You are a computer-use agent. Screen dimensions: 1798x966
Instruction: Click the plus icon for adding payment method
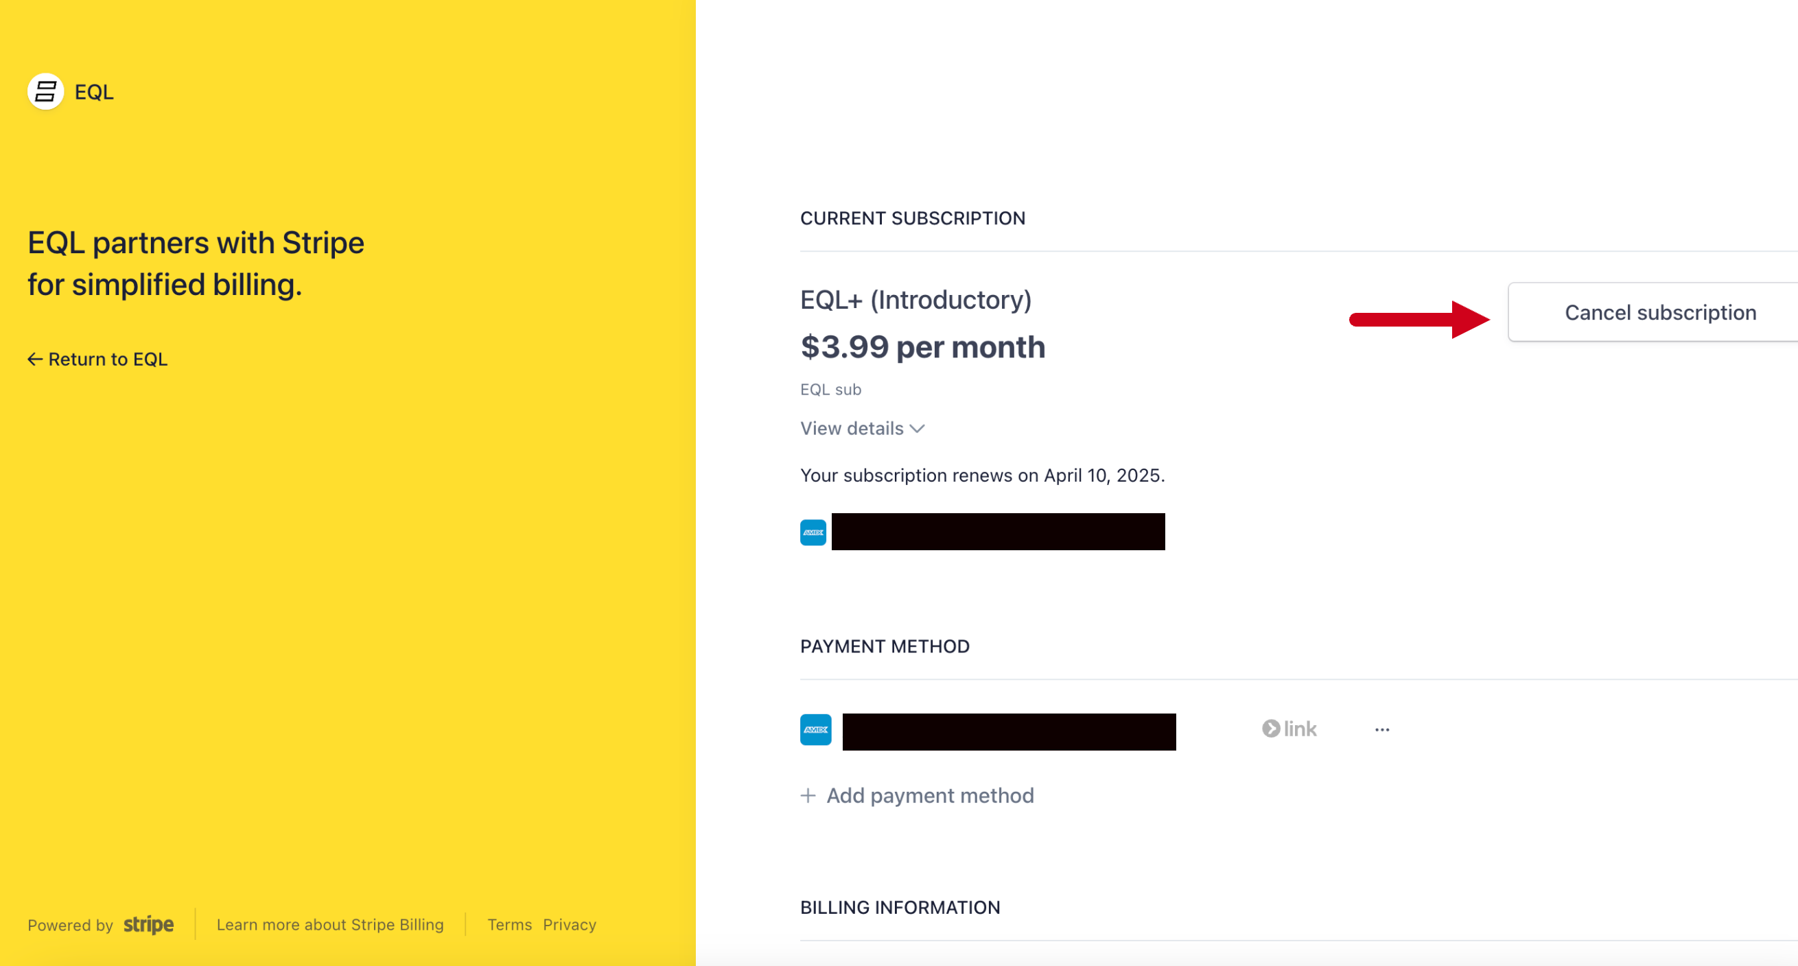click(x=808, y=796)
